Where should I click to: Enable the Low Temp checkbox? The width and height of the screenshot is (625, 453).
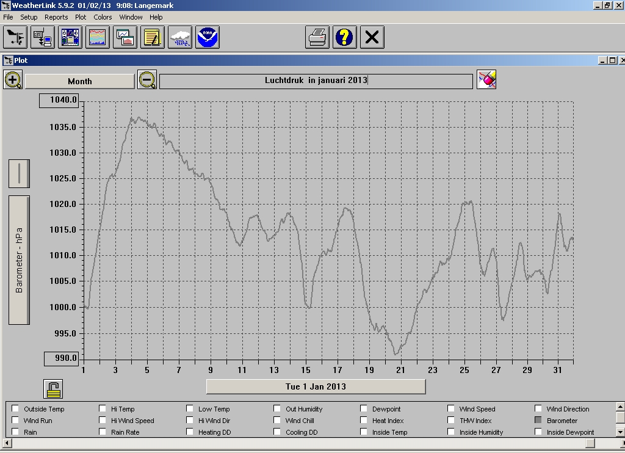pyautogui.click(x=190, y=408)
